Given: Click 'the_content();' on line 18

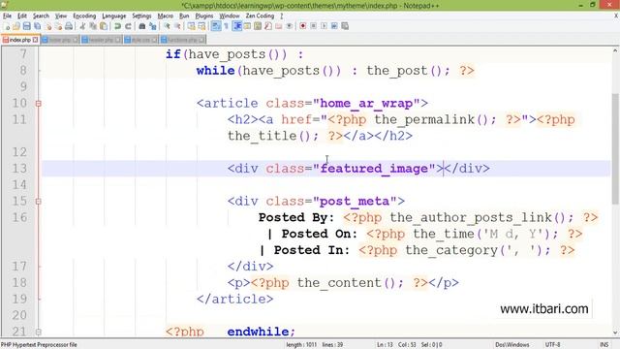Looking at the screenshot, I should [351, 283].
